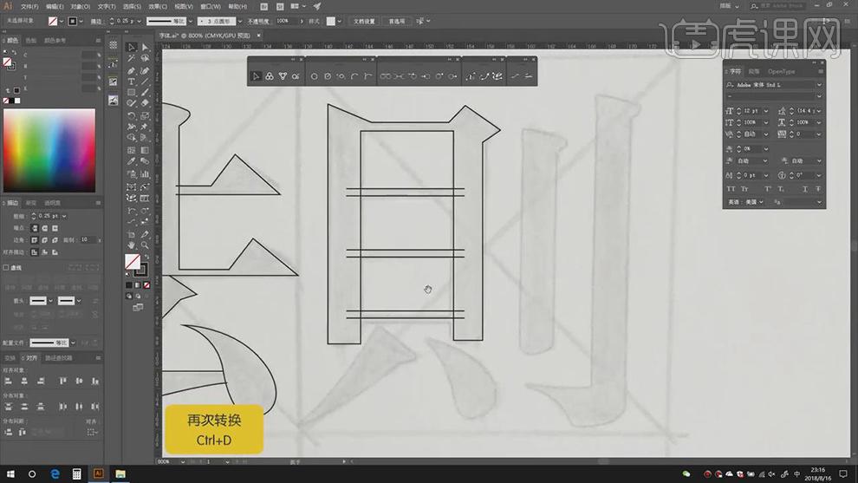Click the 描边 label in control bar
This screenshot has height=483, width=858.
[96, 22]
